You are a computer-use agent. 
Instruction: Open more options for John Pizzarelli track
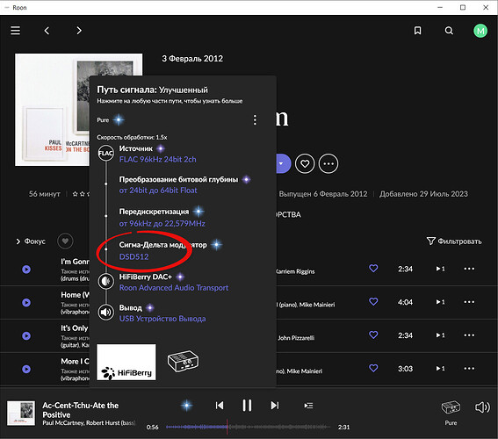click(469, 335)
